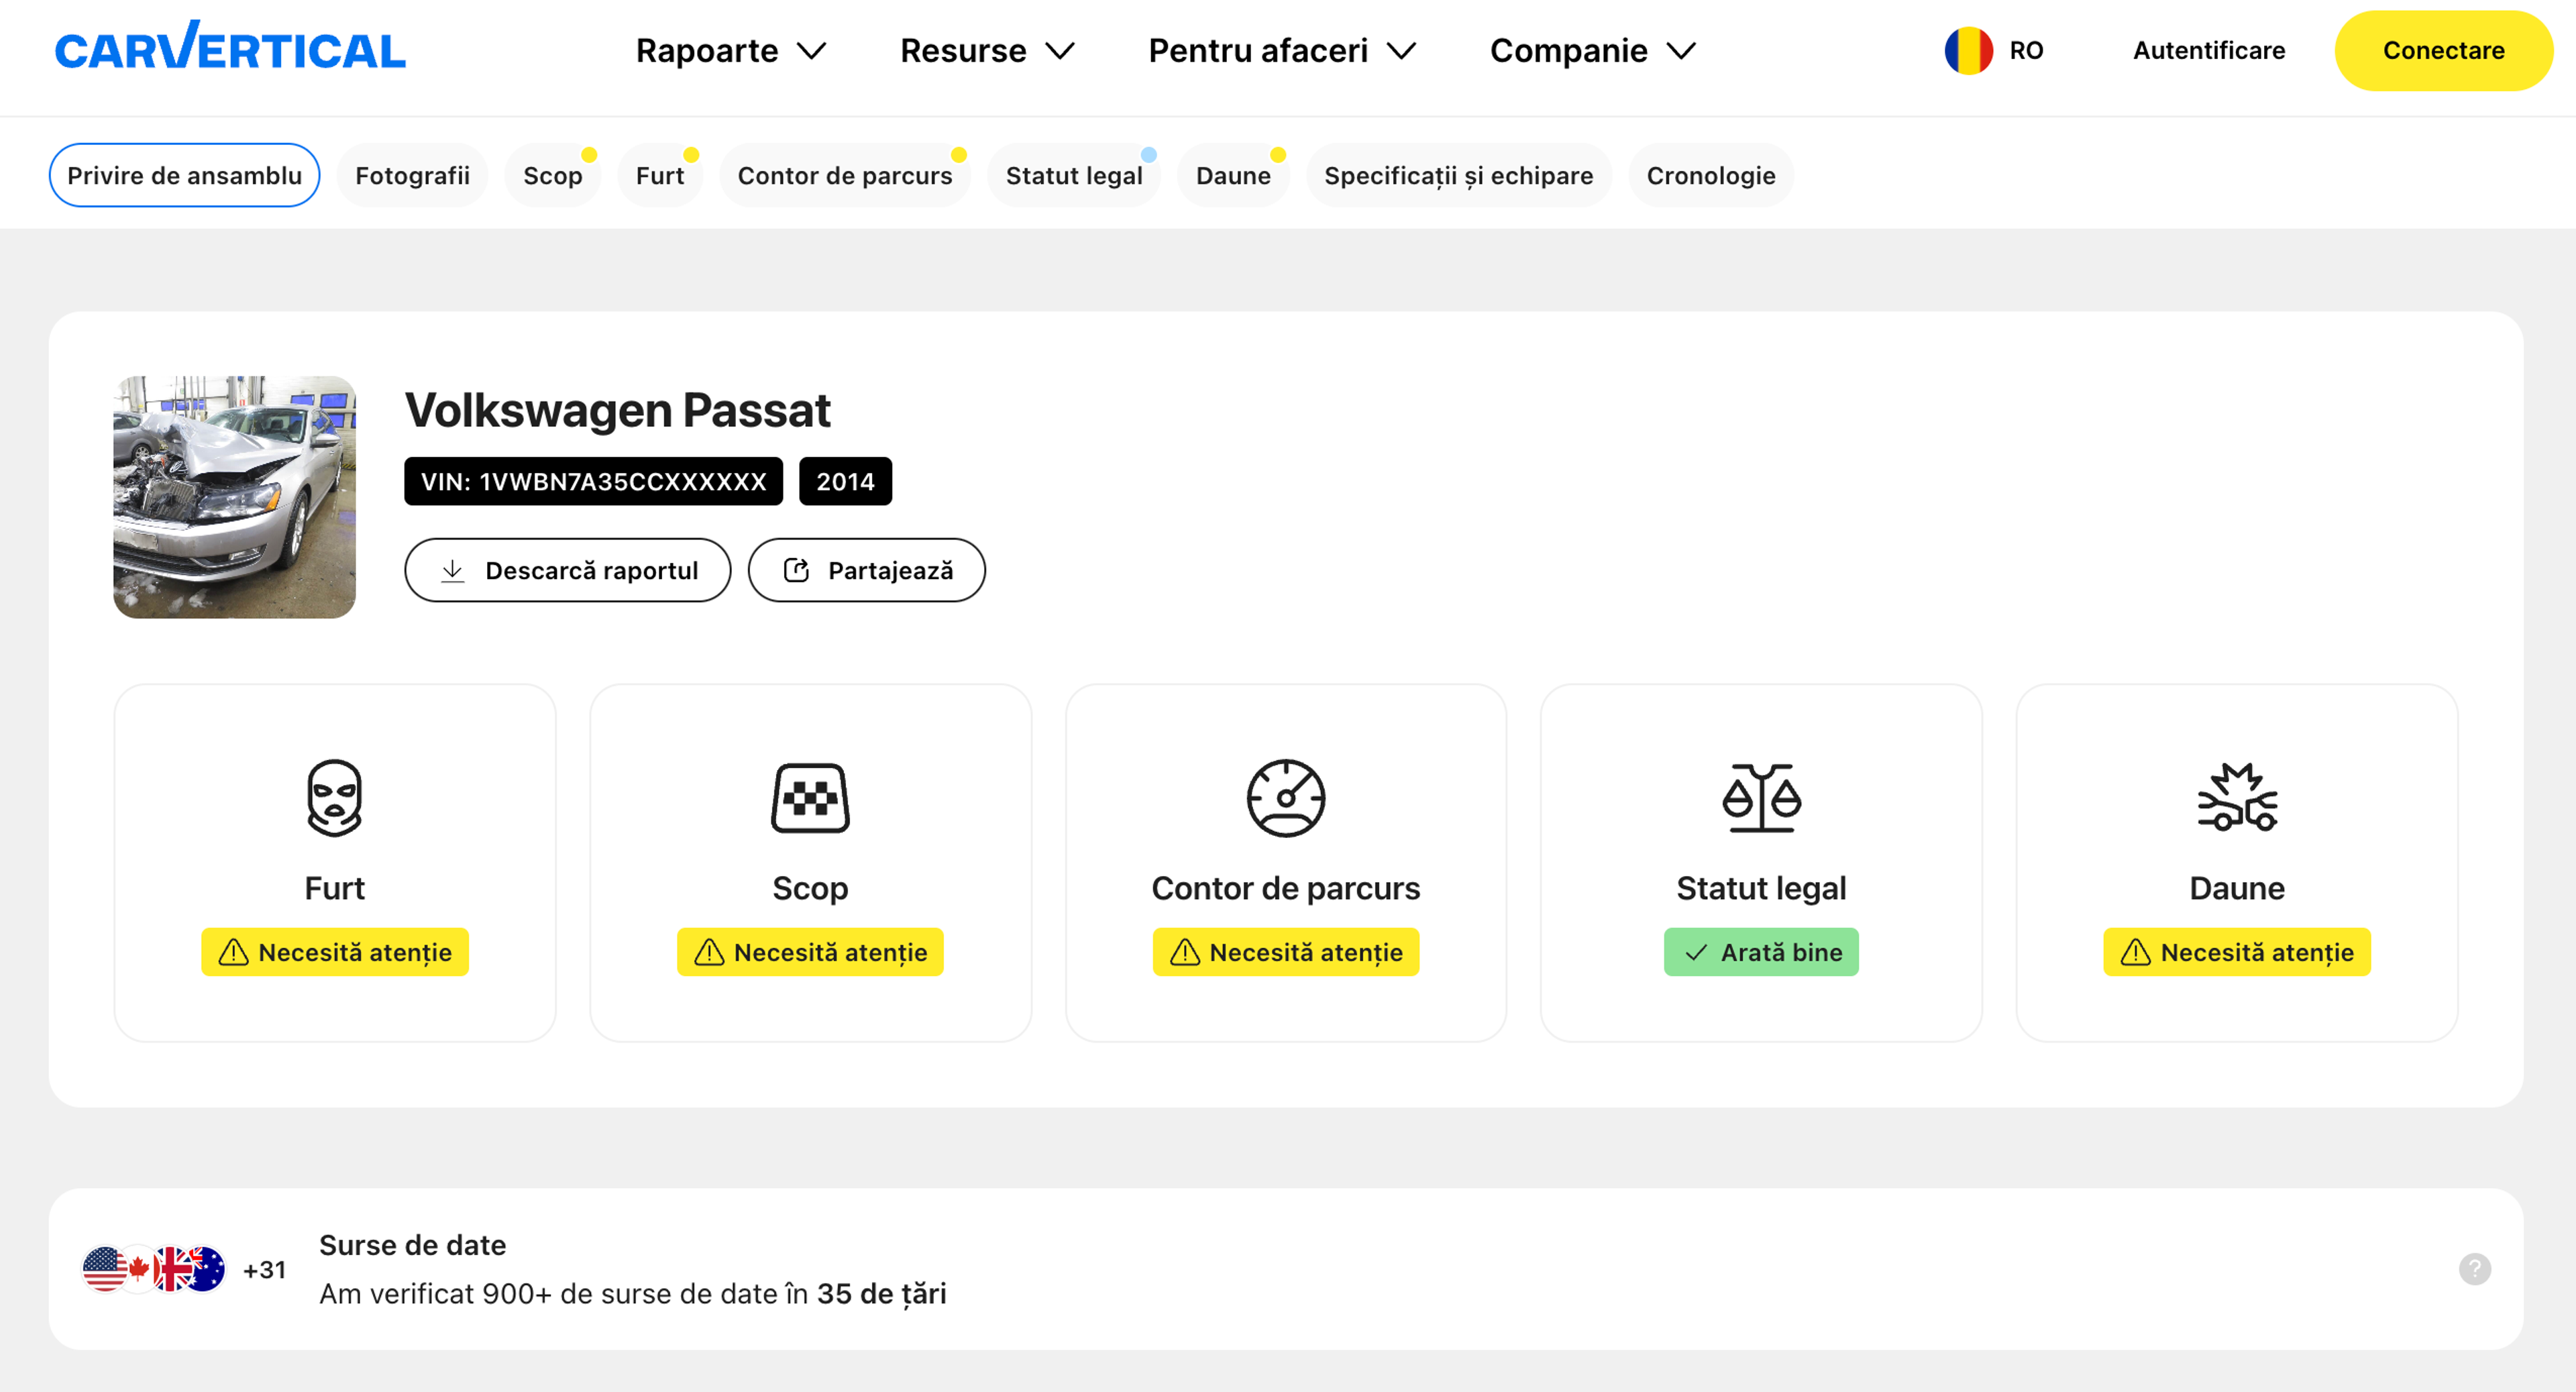Go to the Cronologie tab

coord(1710,176)
